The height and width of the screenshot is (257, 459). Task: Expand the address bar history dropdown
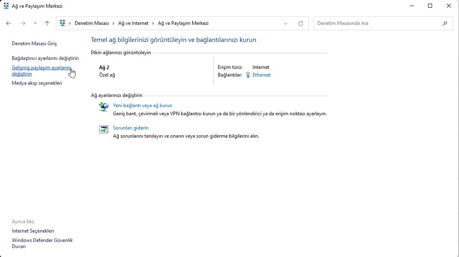pyautogui.click(x=286, y=24)
